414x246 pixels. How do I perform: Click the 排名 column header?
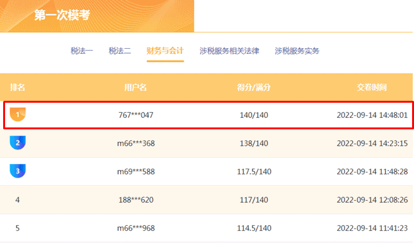[x=17, y=87]
